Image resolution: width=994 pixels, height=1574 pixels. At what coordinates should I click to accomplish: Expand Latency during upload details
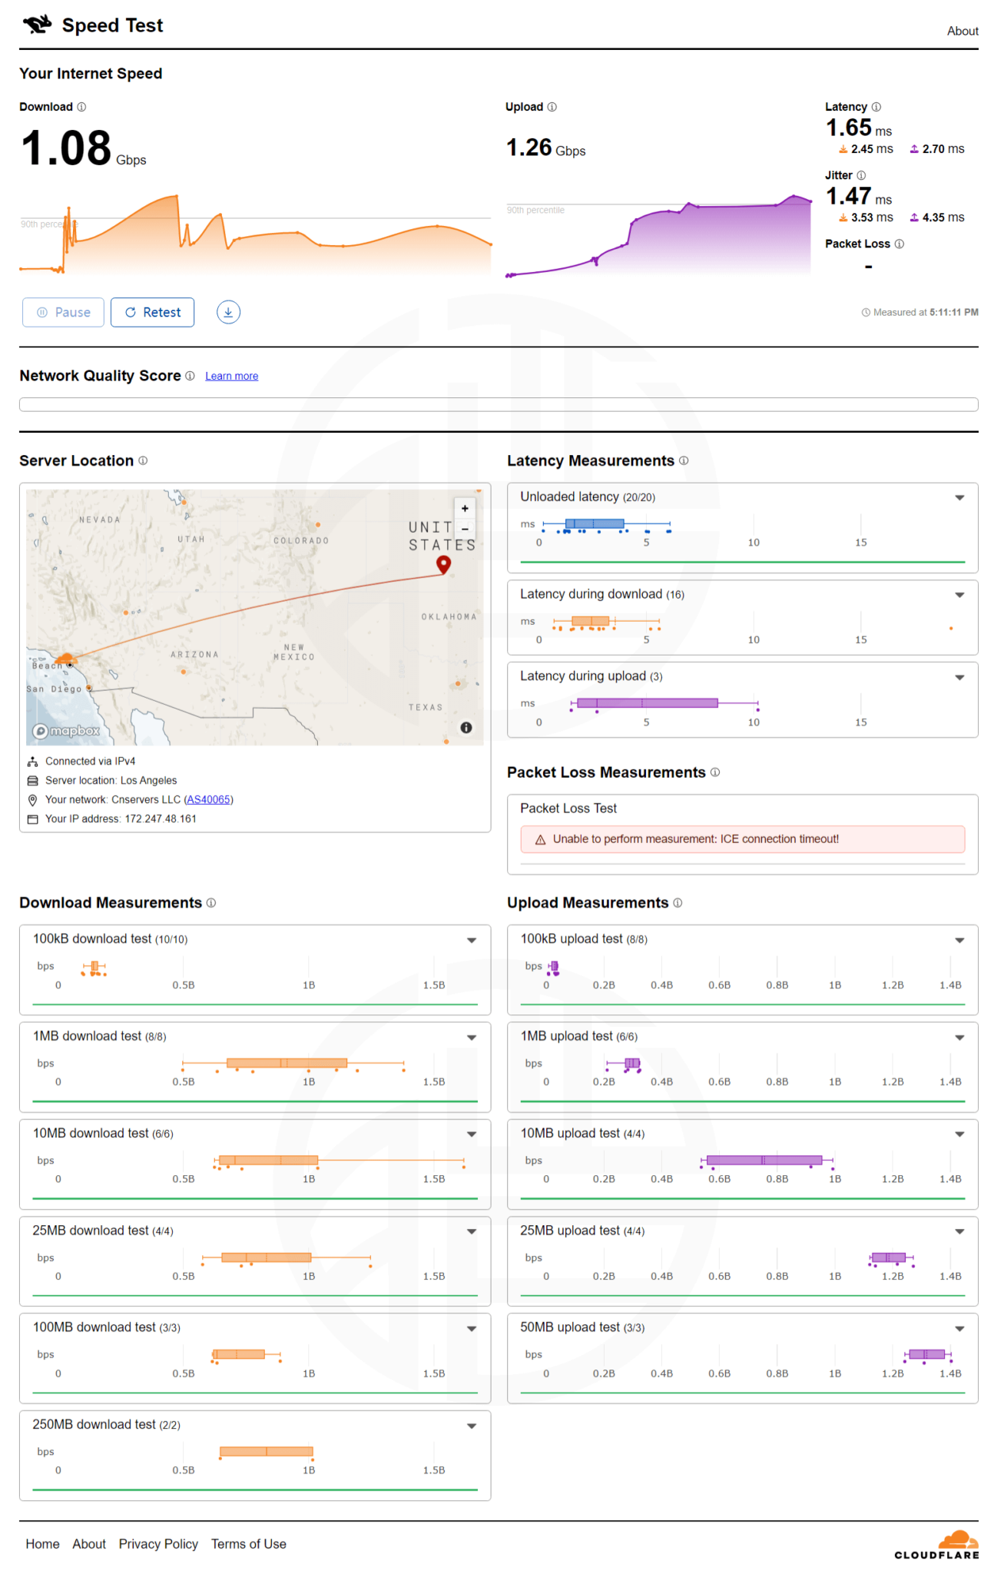(x=959, y=677)
